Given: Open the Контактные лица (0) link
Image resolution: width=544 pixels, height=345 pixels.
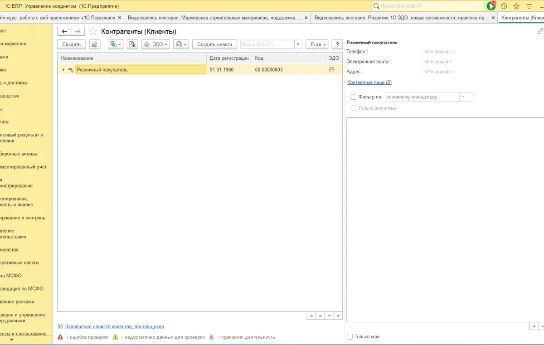Looking at the screenshot, I should pos(369,83).
